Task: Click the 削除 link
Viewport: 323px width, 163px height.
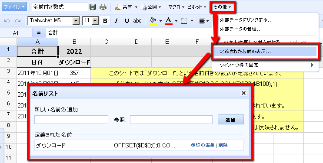Action: click(223, 145)
